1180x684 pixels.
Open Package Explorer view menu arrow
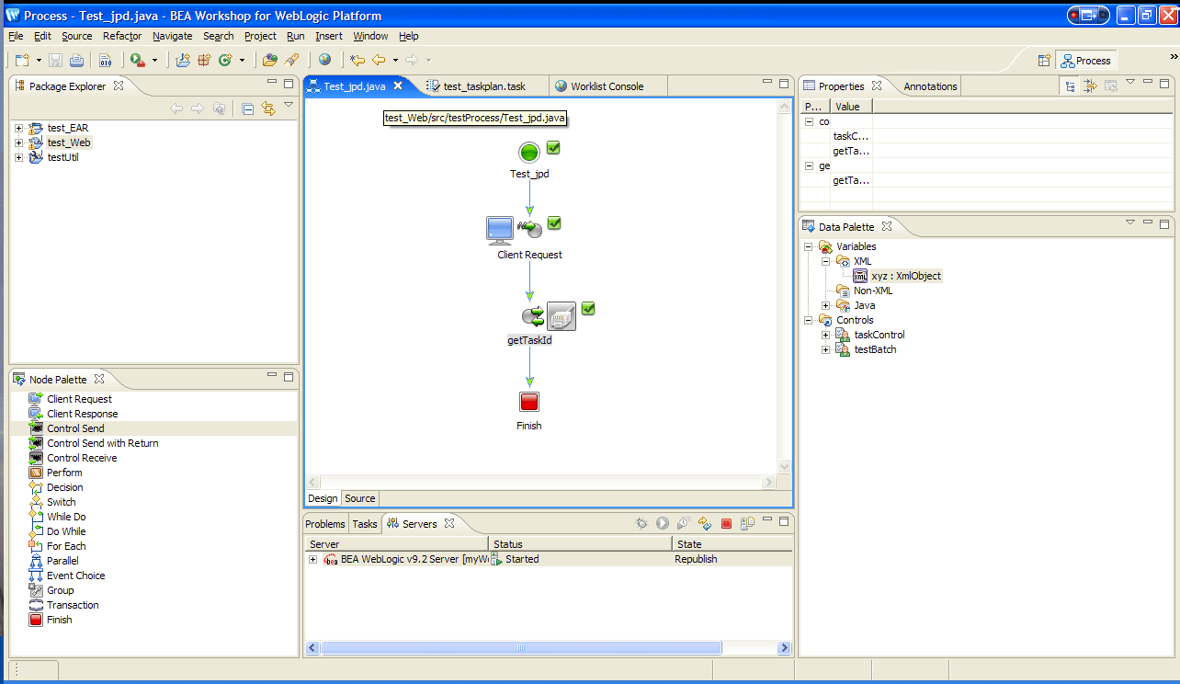pyautogui.click(x=288, y=106)
